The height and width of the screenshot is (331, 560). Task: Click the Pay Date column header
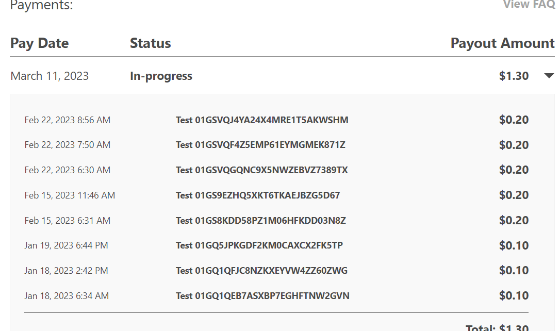point(40,43)
